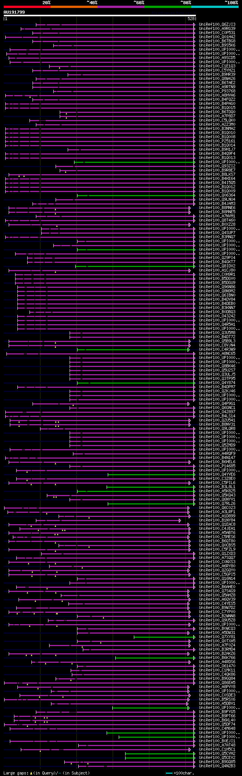Viewport: 242px width, 776px height.
Task: Click the white query sequence bar
Action: click(100, 16)
